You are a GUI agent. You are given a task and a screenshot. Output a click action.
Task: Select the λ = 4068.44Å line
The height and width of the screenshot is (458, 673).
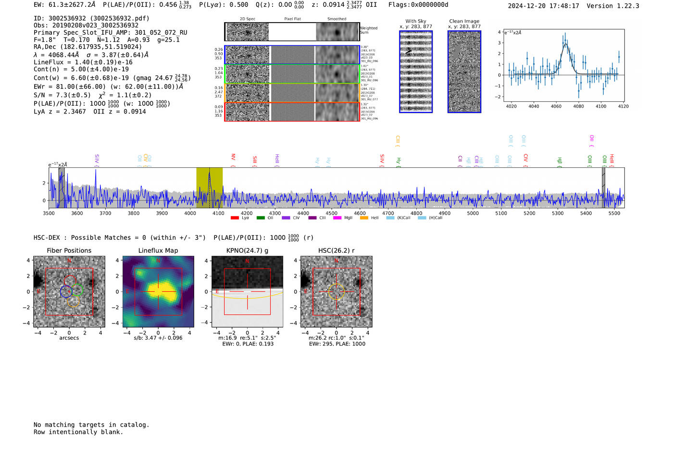pyautogui.click(x=91, y=55)
